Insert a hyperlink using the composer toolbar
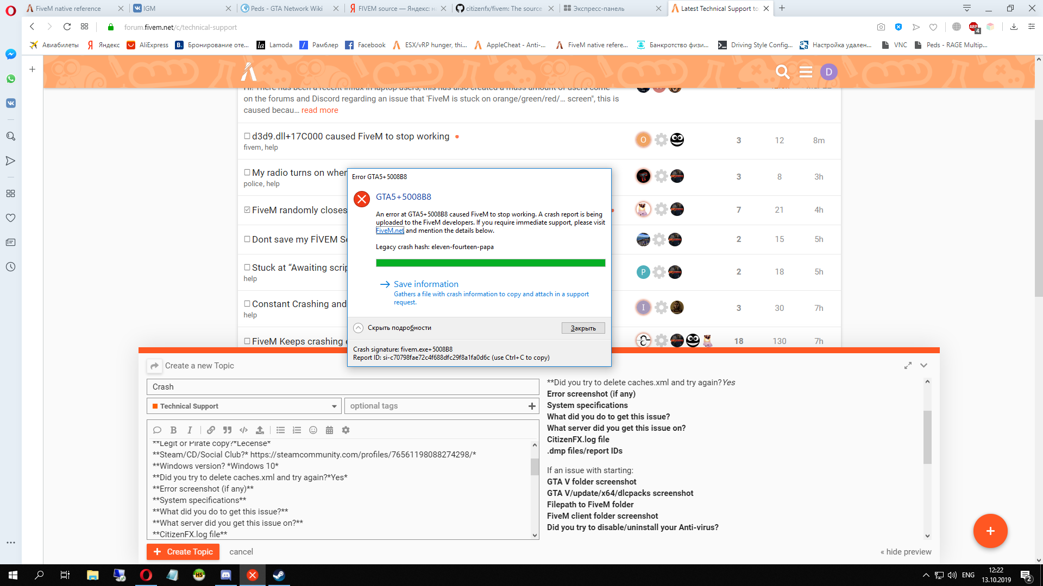Viewport: 1043px width, 586px height. [x=211, y=430]
